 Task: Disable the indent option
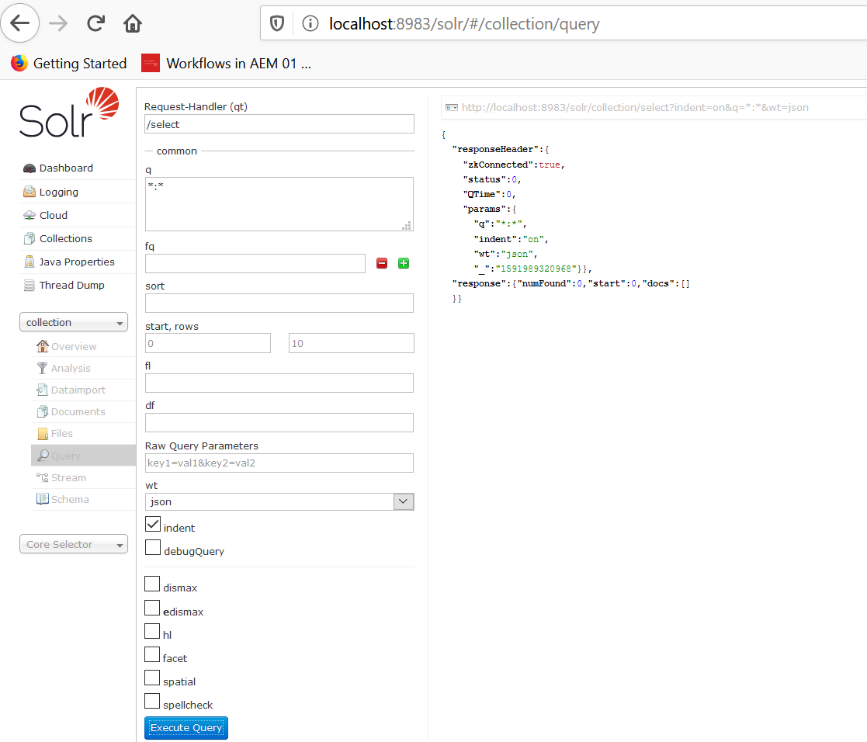click(x=152, y=524)
